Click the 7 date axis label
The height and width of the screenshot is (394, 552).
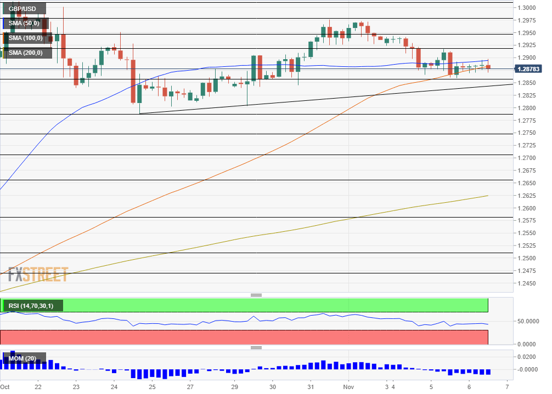507,387
